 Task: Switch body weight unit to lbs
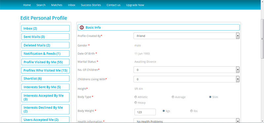pyautogui.click(x=191, y=111)
